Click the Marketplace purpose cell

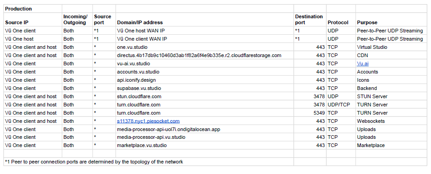point(391,145)
